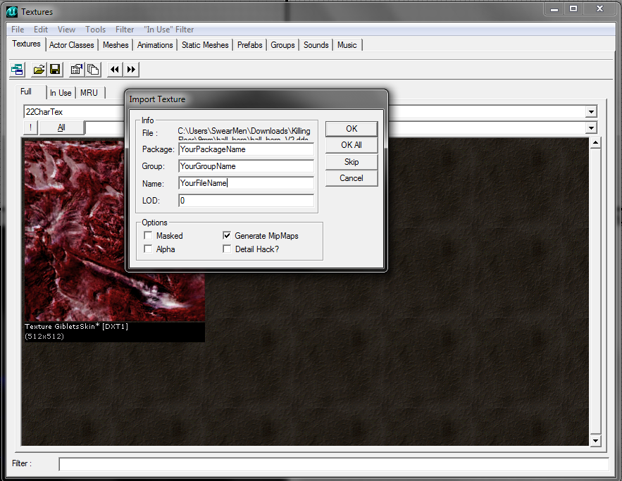622x481 pixels.
Task: Enable the Masked checkbox
Action: coord(148,235)
